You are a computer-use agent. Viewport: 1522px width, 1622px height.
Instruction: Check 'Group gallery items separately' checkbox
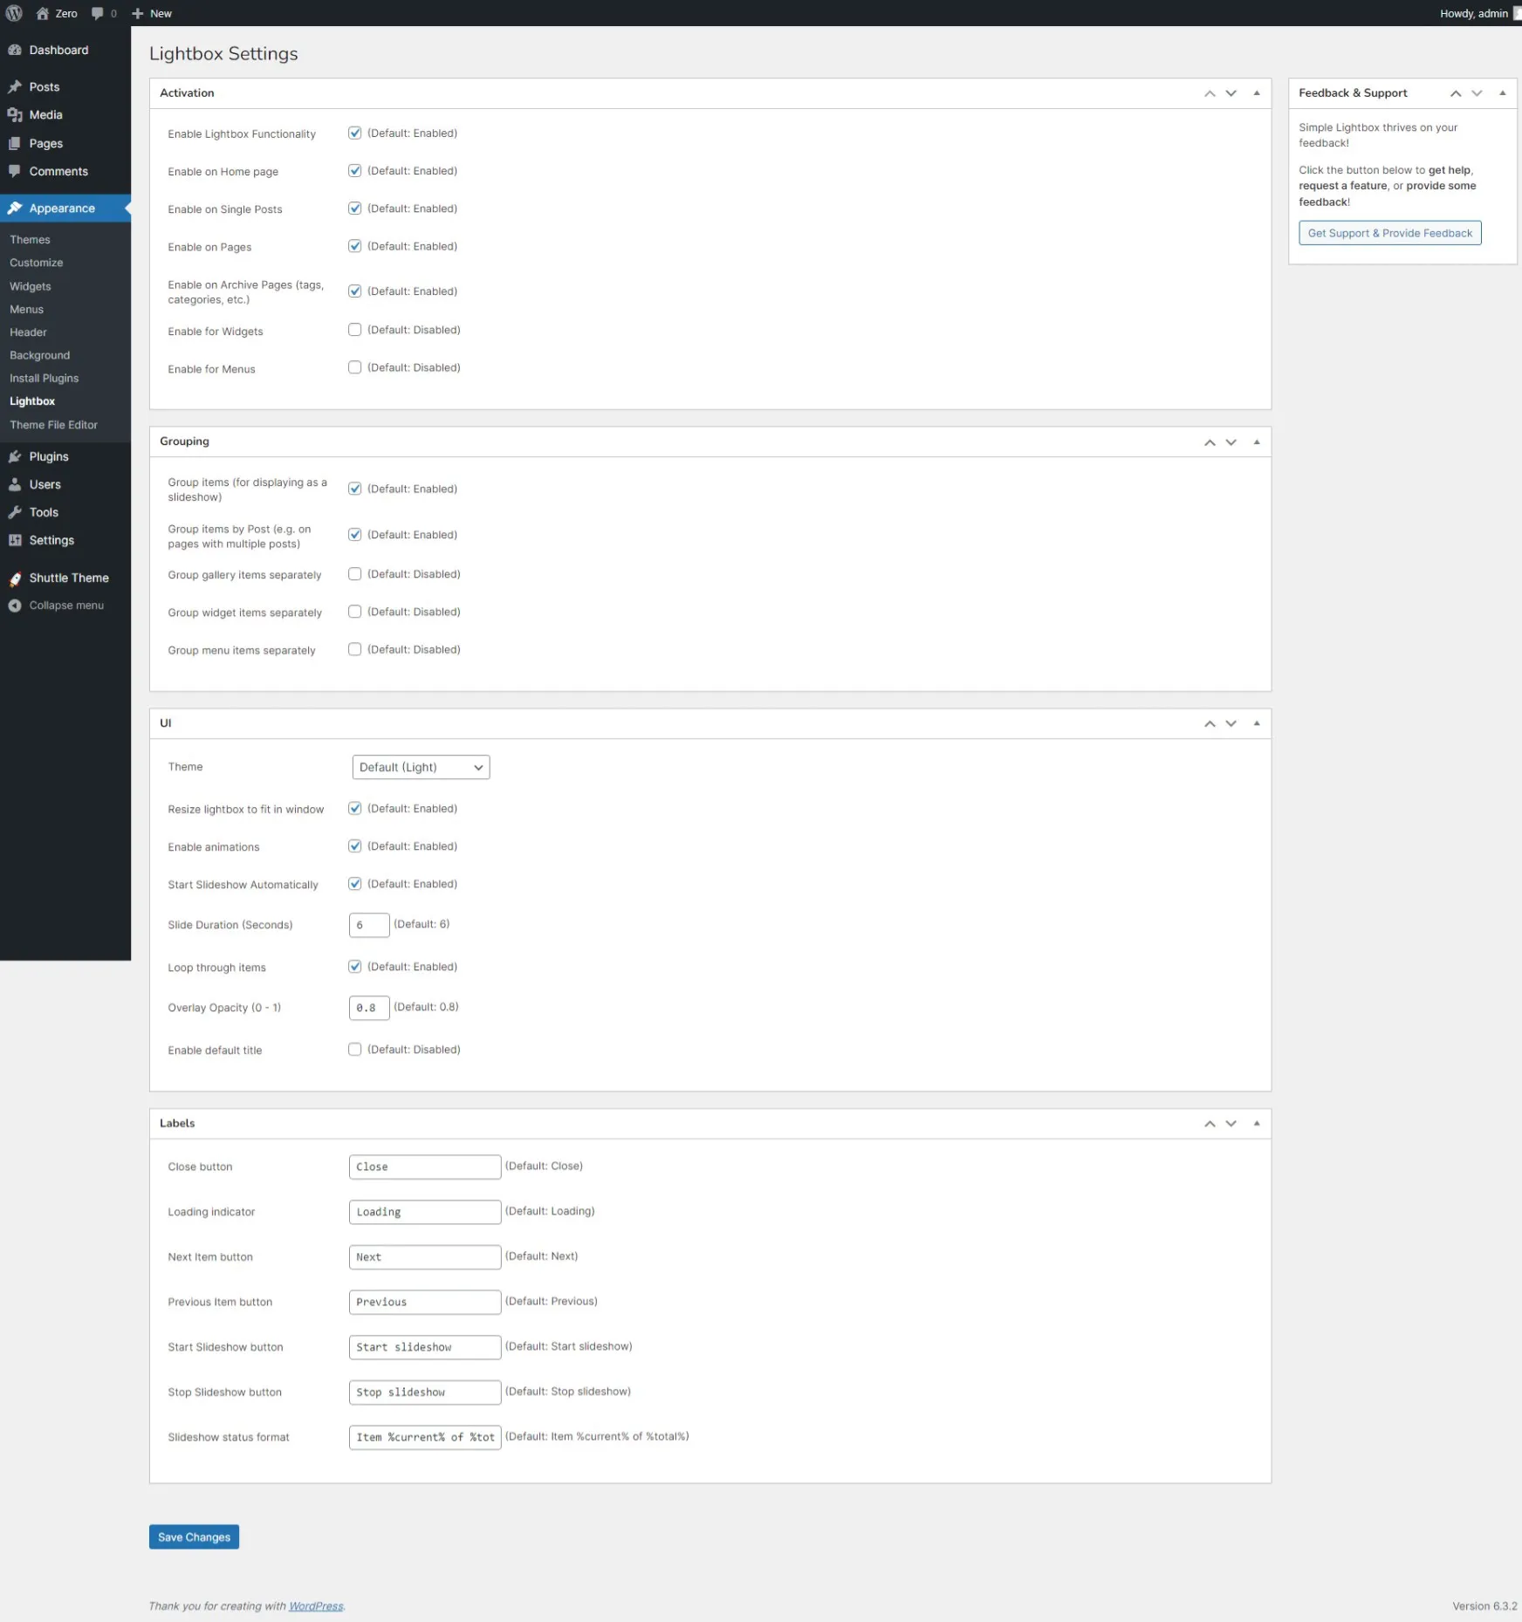[354, 574]
